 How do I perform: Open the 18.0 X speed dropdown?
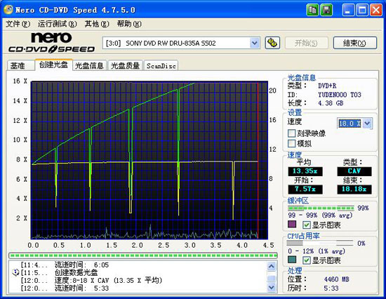pyautogui.click(x=367, y=123)
